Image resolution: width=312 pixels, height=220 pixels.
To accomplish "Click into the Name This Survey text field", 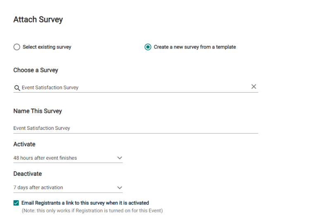I will pyautogui.click(x=136, y=128).
